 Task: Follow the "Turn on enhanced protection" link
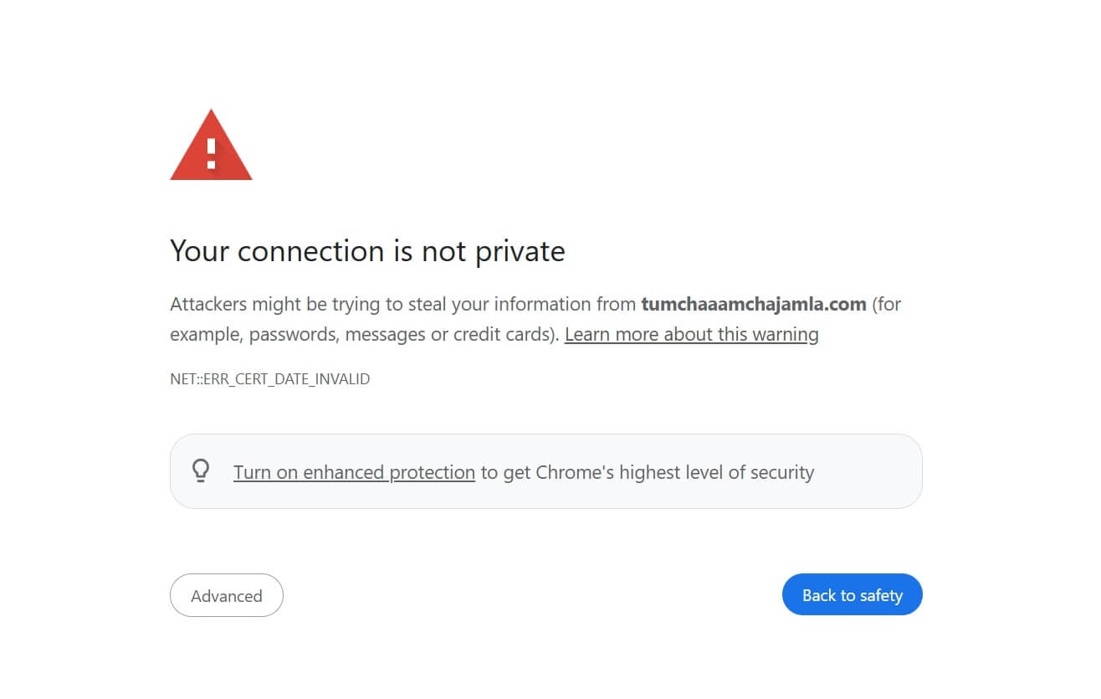[x=354, y=472]
